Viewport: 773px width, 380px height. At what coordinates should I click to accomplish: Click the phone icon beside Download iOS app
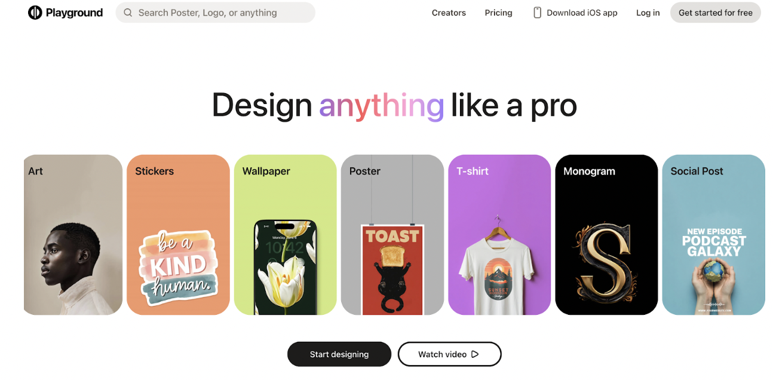[x=537, y=13]
